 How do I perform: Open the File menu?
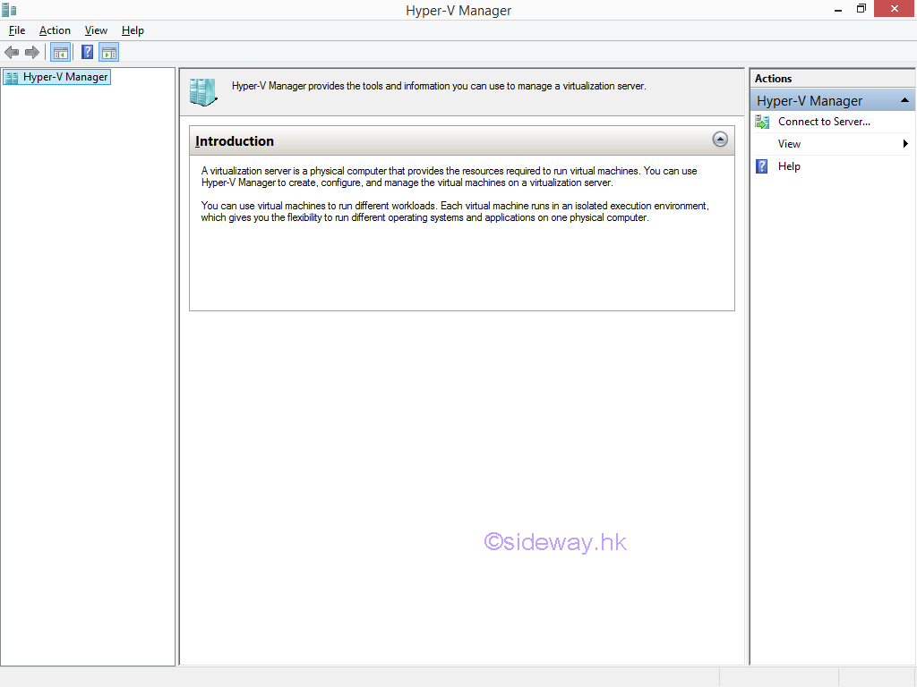point(17,30)
